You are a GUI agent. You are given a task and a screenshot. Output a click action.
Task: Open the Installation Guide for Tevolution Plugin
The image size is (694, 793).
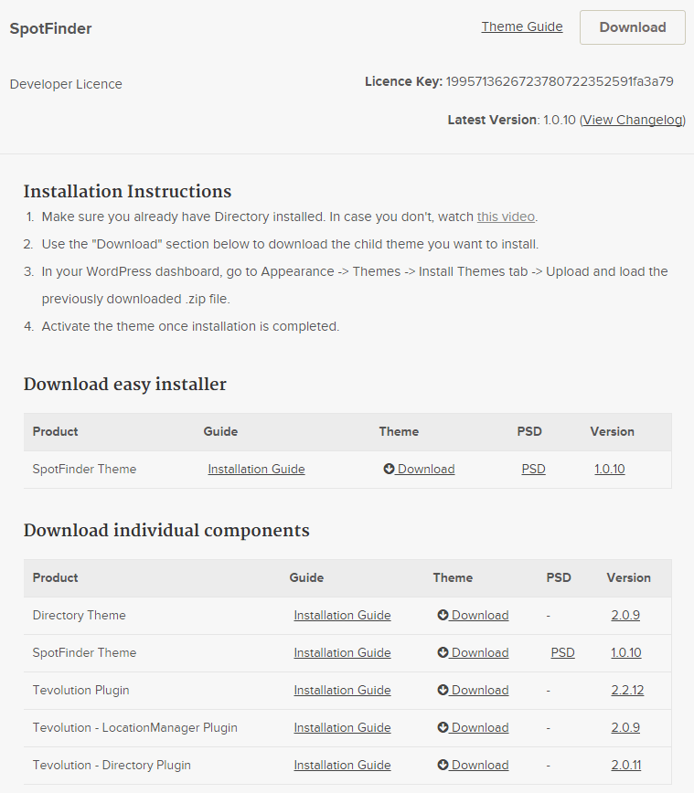point(342,690)
